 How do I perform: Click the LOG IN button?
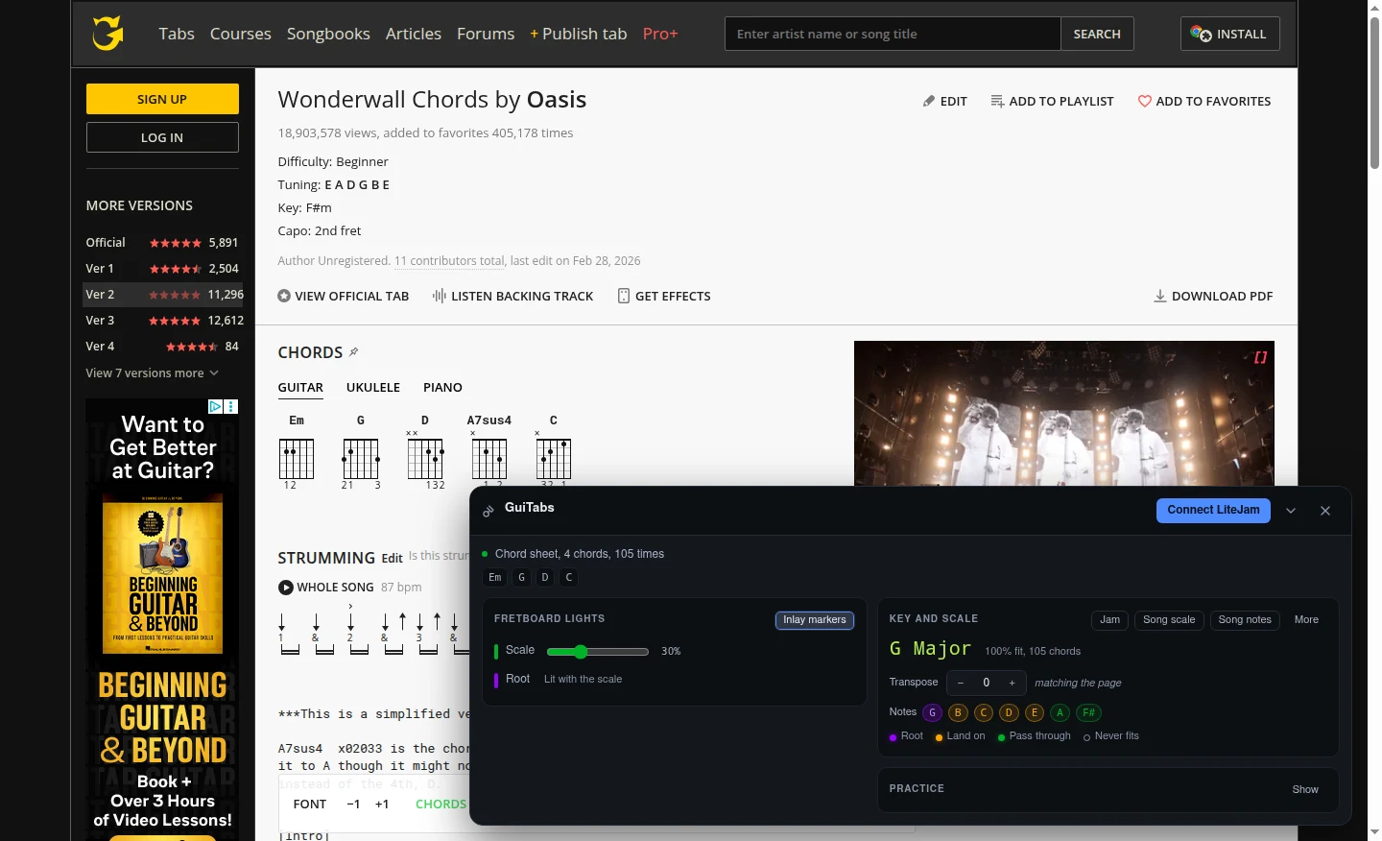click(x=162, y=137)
